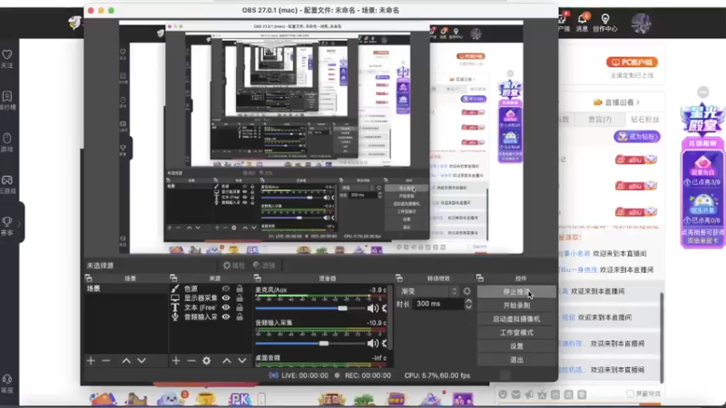
Task: Pop out the Scenes dock panel icon
Action: click(x=88, y=278)
